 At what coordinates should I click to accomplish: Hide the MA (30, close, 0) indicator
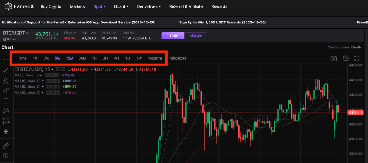click(x=49, y=87)
